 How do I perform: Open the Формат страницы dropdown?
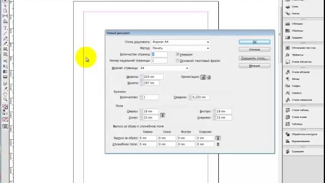tap(165, 68)
